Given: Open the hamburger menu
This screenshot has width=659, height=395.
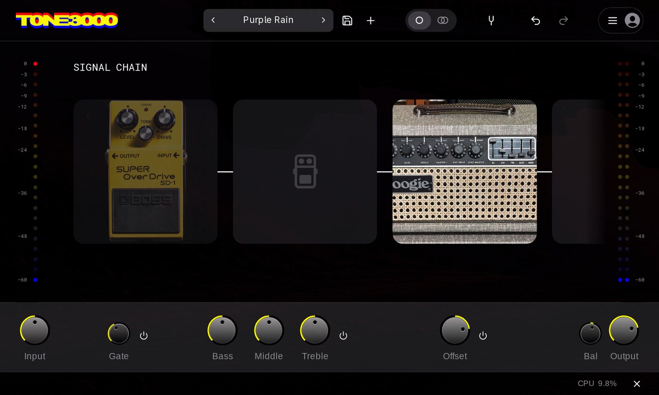Looking at the screenshot, I should click(612, 20).
